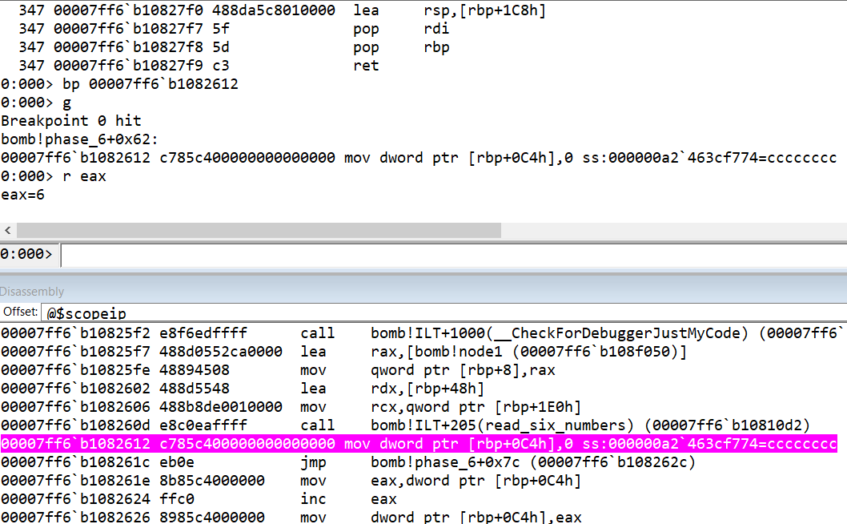Click the 'Breakpoint 0 hit' output text
The image size is (847, 524).
[x=71, y=121]
